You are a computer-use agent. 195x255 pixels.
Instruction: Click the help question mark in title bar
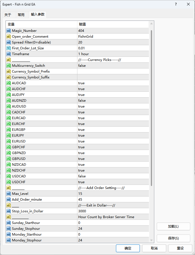(x=176, y=4)
